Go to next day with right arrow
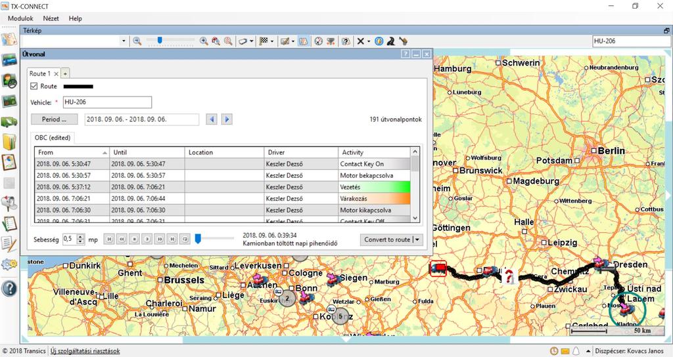This screenshot has height=357, width=673. [227, 119]
